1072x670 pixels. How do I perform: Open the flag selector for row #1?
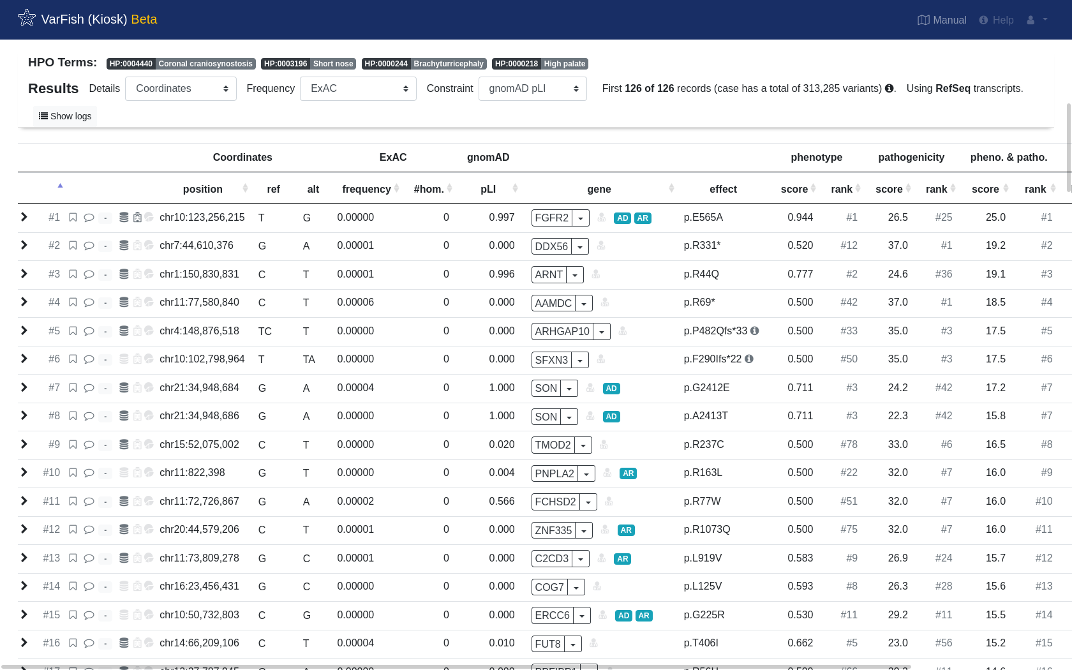[106, 218]
